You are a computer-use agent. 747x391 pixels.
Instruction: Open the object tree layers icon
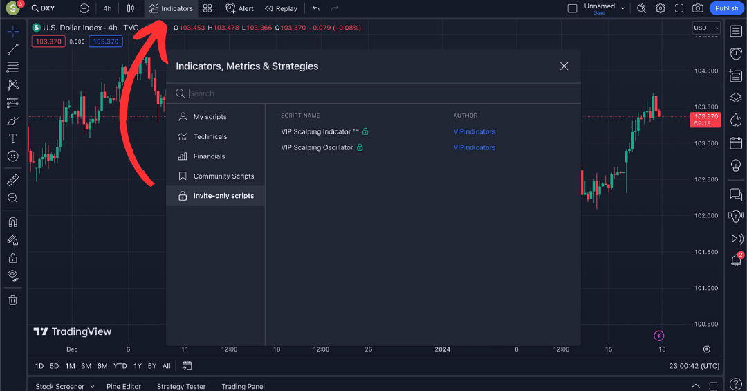pos(736,98)
